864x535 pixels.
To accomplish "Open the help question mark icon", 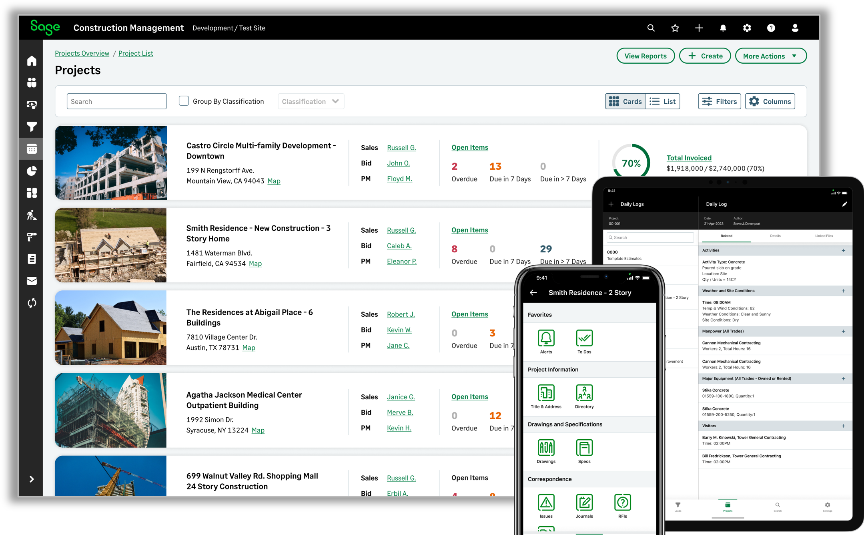I will point(771,28).
